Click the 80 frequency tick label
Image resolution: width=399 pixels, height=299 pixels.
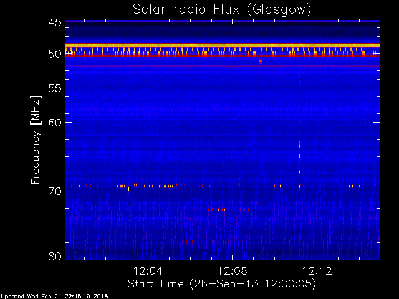coord(55,256)
